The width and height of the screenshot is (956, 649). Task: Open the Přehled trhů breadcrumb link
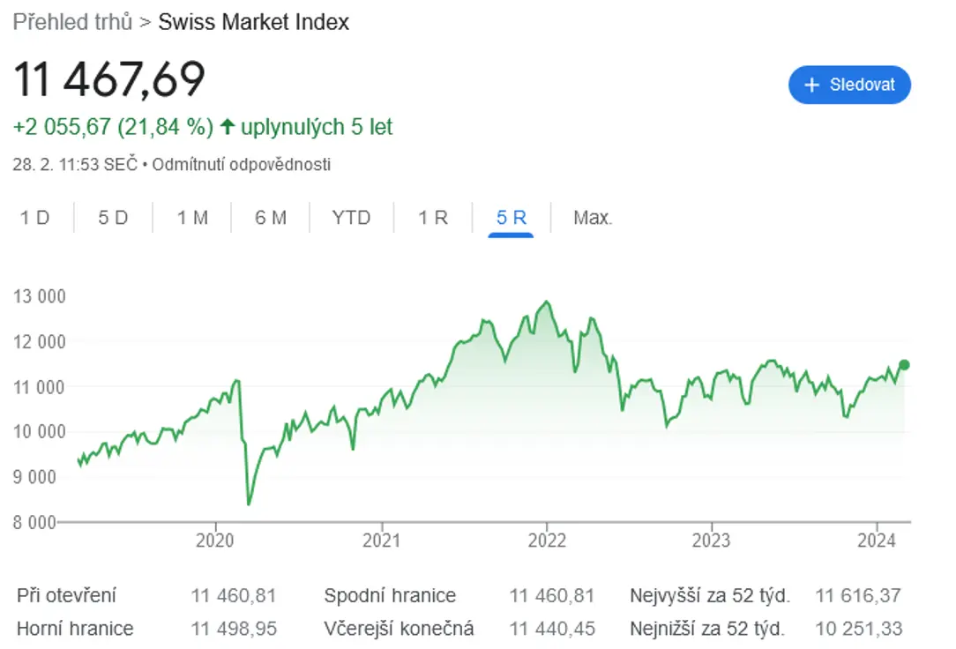72,22
